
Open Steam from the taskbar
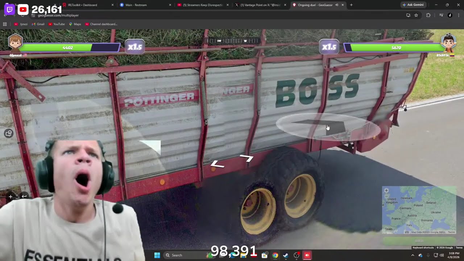pyautogui.click(x=286, y=255)
